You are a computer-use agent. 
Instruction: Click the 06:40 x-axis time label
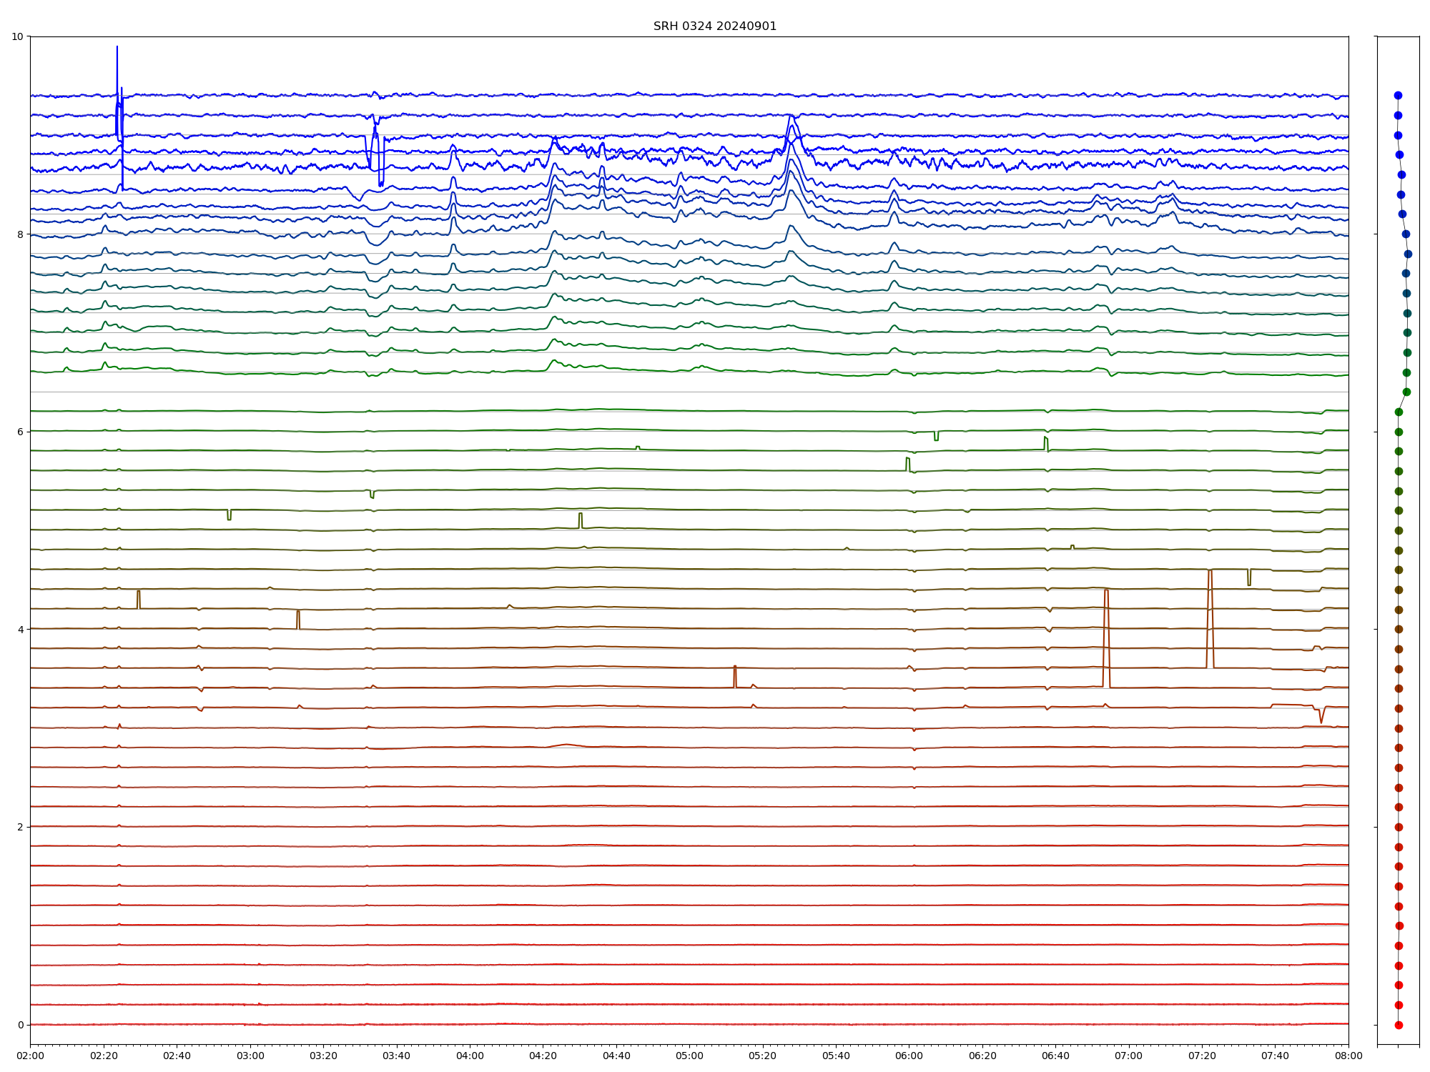[x=1055, y=1056]
